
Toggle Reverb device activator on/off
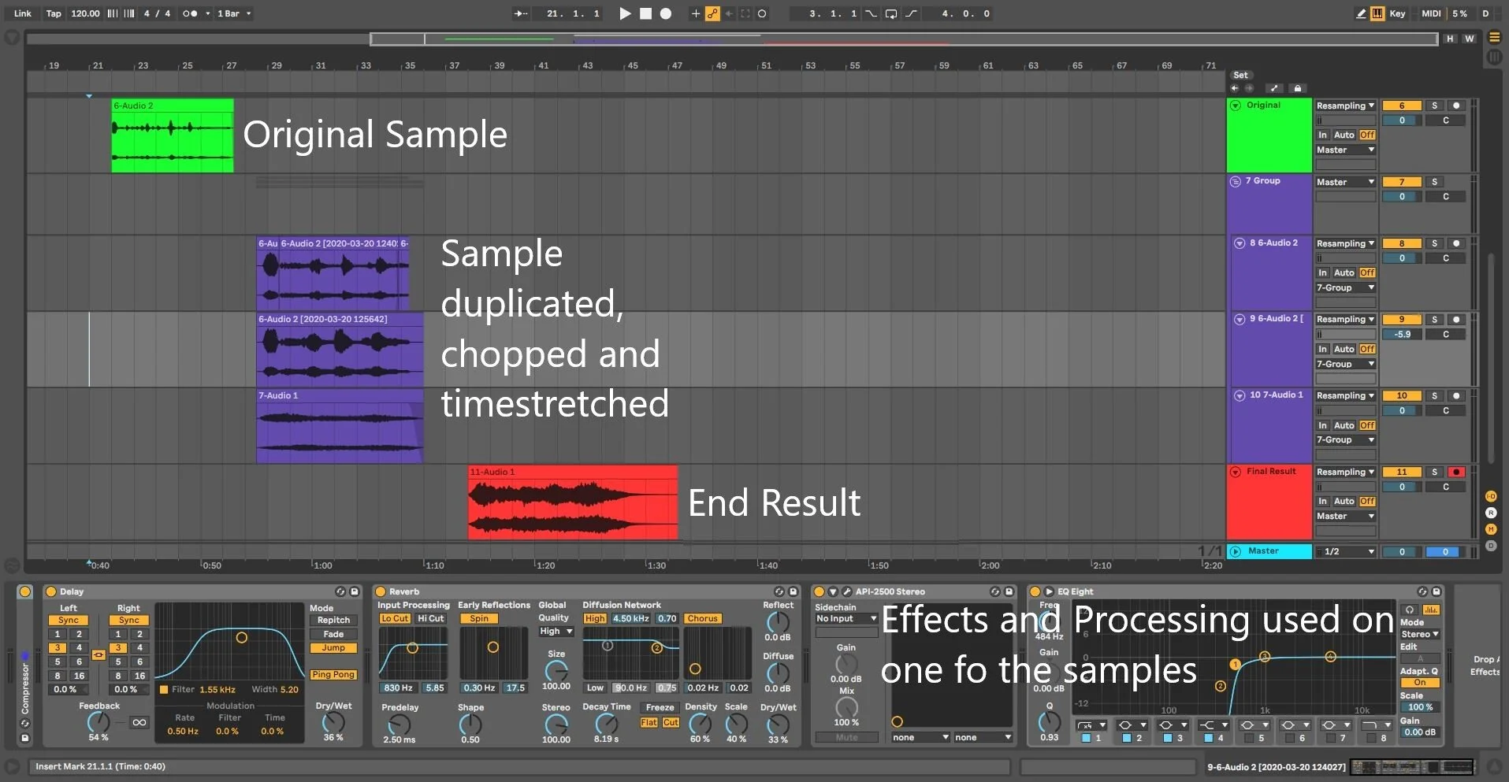point(381,591)
